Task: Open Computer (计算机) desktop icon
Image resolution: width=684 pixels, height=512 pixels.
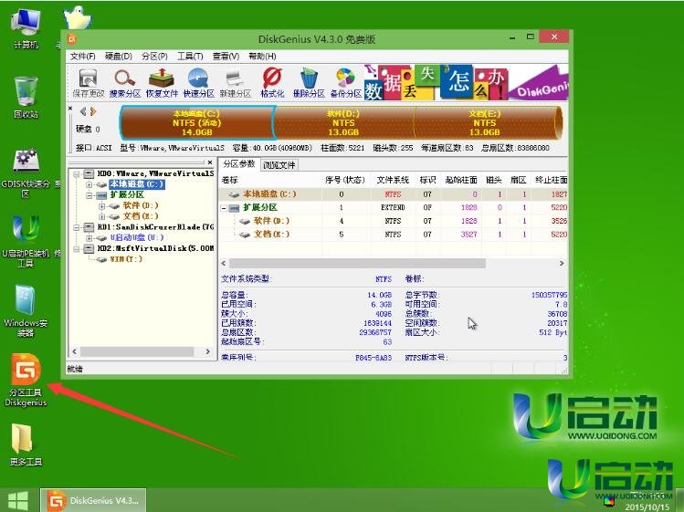Action: click(x=26, y=29)
